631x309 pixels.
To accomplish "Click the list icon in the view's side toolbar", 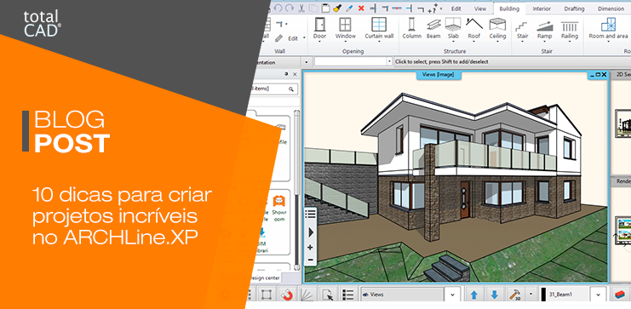I will pyautogui.click(x=310, y=215).
